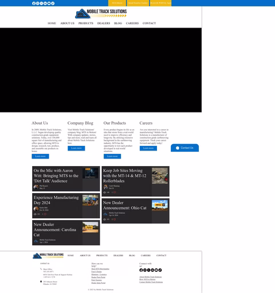Open DEALERS in the main navigation
The height and width of the screenshot is (293, 275).
click(x=104, y=23)
